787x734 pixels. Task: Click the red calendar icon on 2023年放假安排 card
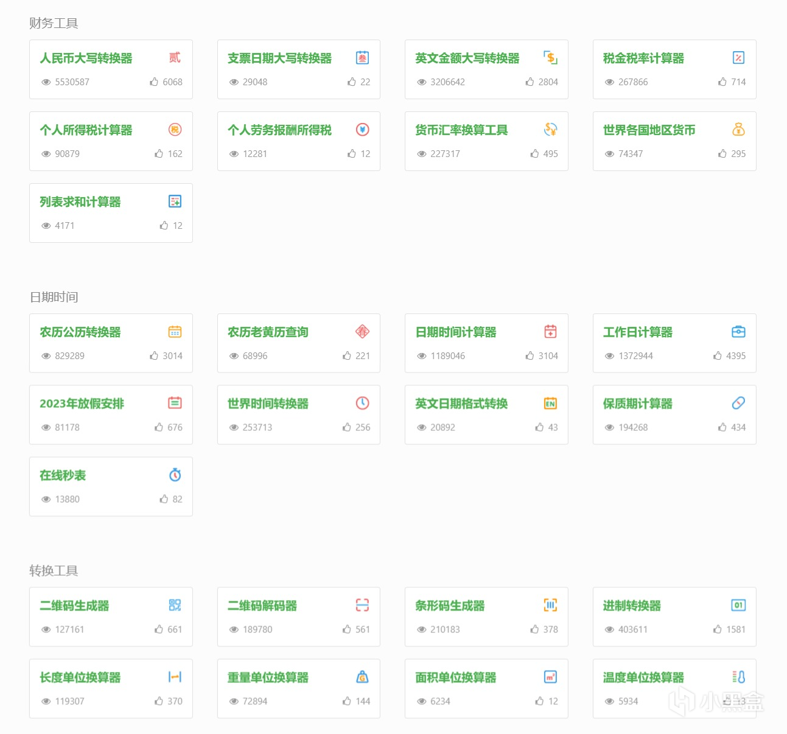point(175,404)
